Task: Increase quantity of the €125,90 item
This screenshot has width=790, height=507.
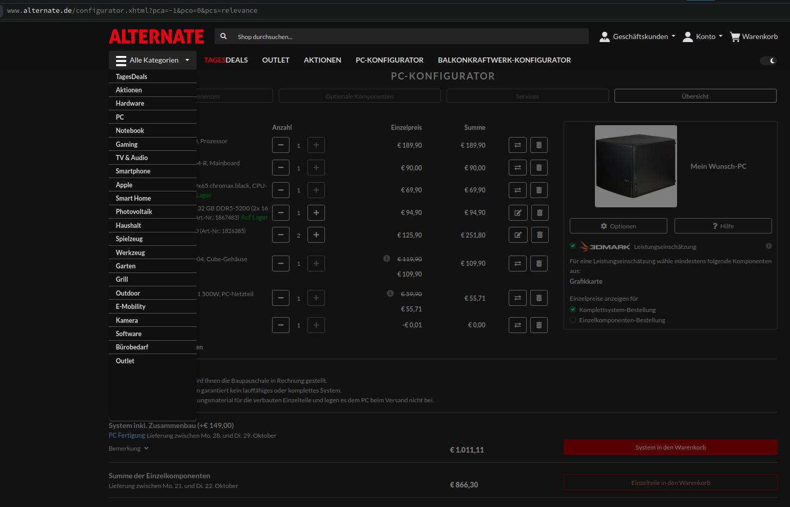Action: 316,235
